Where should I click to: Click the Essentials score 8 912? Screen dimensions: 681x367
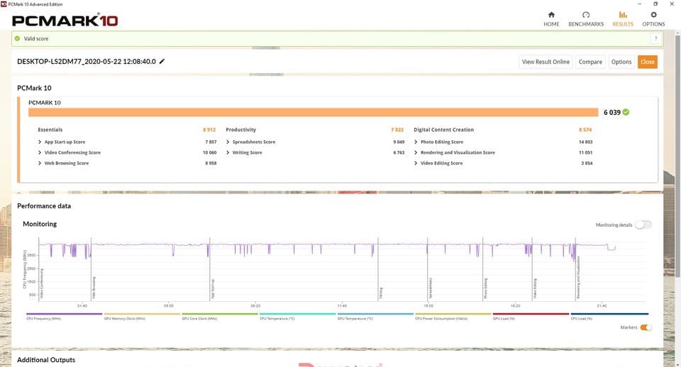(209, 130)
